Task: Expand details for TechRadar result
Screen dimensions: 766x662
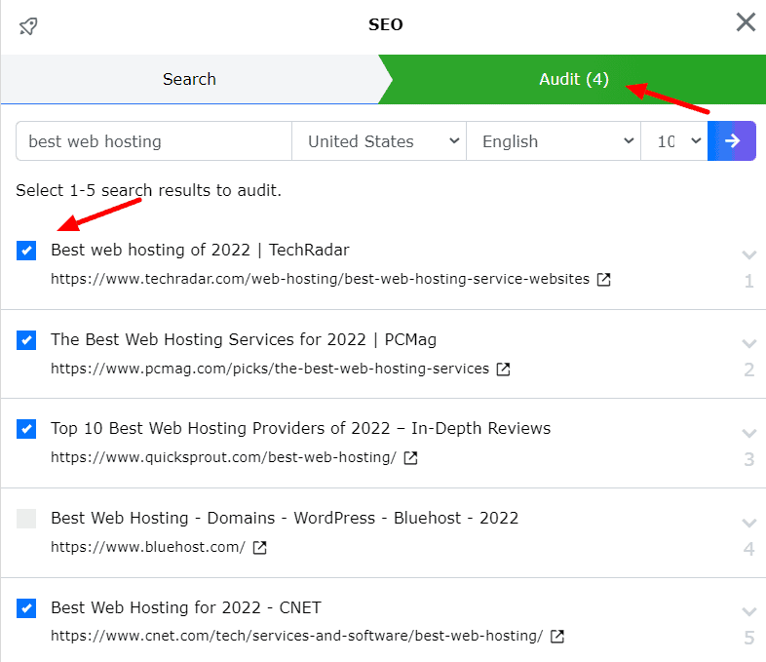Action: coord(748,254)
